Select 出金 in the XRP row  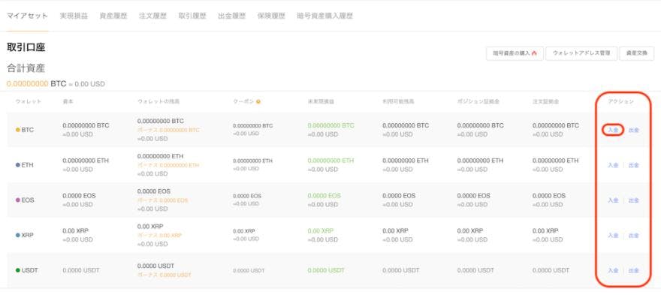634,235
